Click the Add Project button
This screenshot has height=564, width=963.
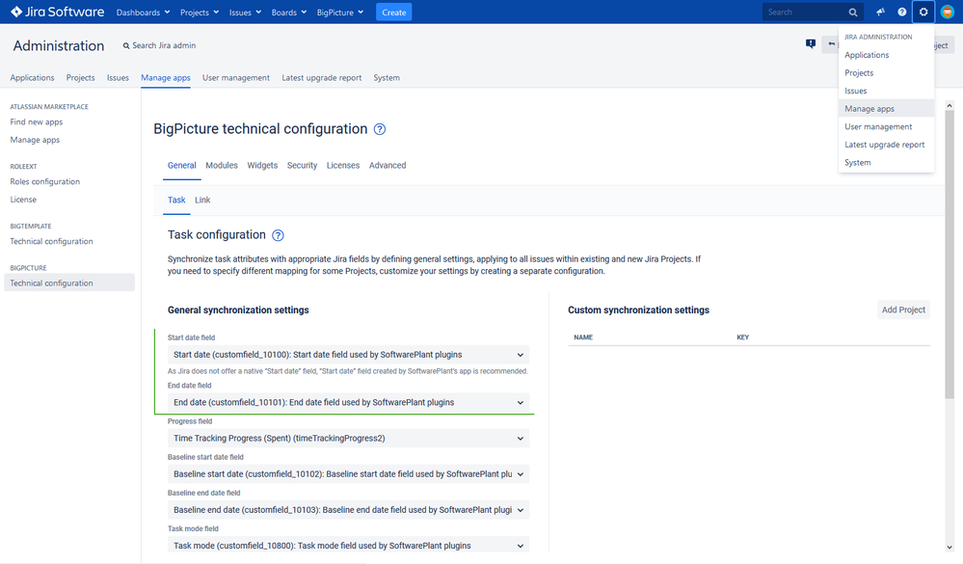[x=903, y=309]
